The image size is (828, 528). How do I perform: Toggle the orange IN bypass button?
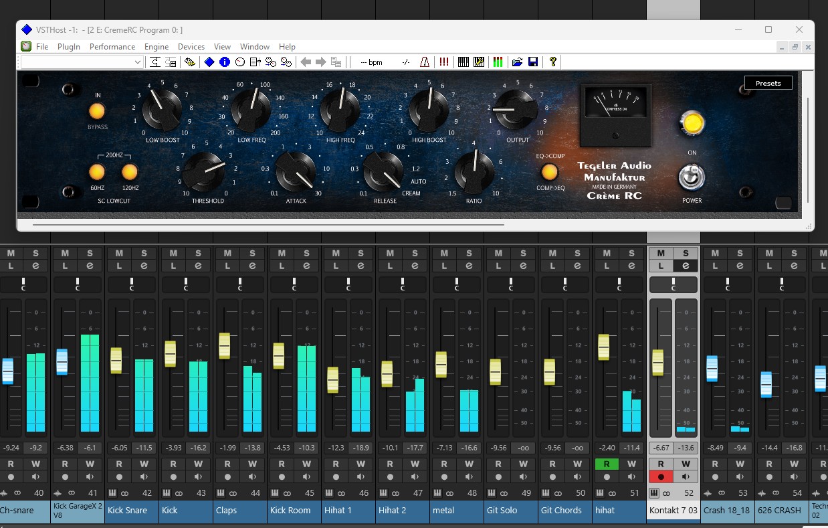click(98, 111)
